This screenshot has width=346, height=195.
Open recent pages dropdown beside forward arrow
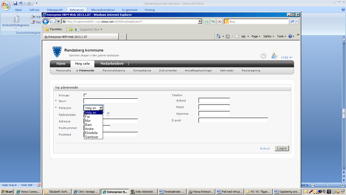click(x=58, y=22)
